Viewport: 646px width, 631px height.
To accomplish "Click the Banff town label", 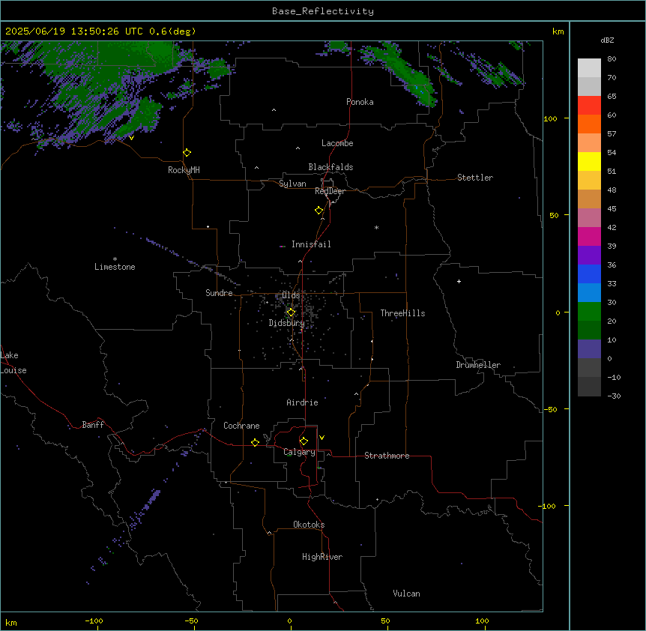I will (x=93, y=425).
